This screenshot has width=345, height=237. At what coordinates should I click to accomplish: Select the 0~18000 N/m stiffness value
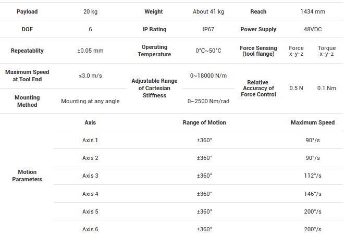(x=208, y=76)
